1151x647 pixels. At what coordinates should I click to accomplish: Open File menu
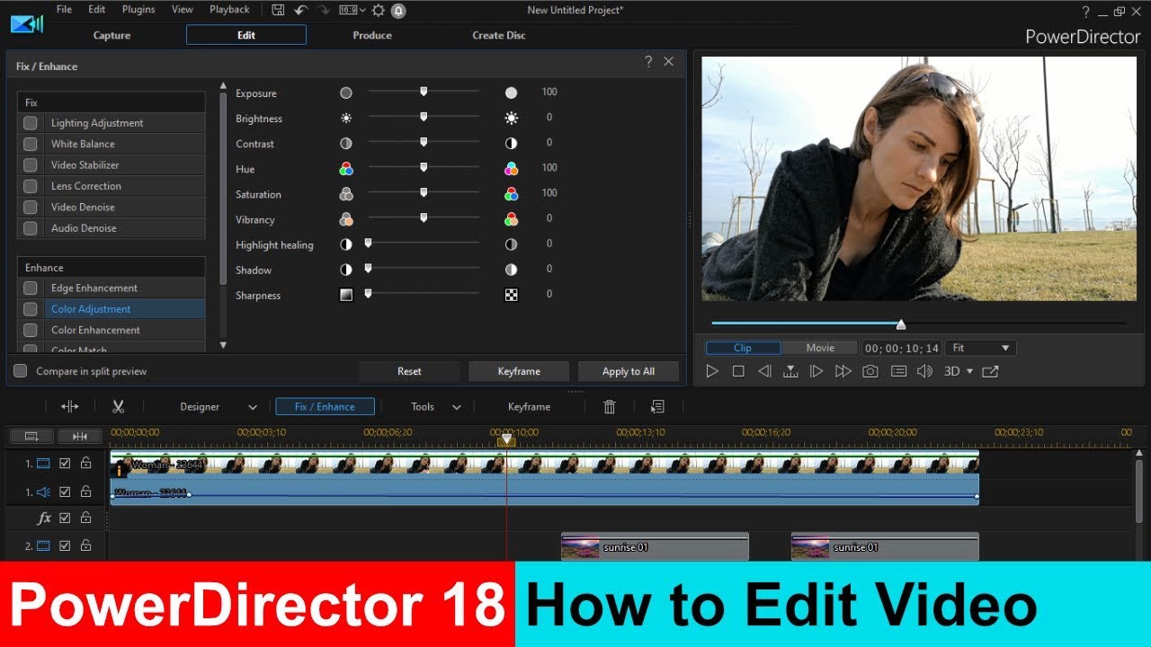point(64,10)
